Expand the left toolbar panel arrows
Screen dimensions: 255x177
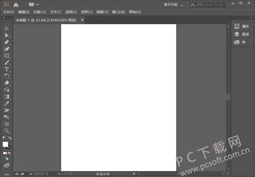(x=4, y=17)
